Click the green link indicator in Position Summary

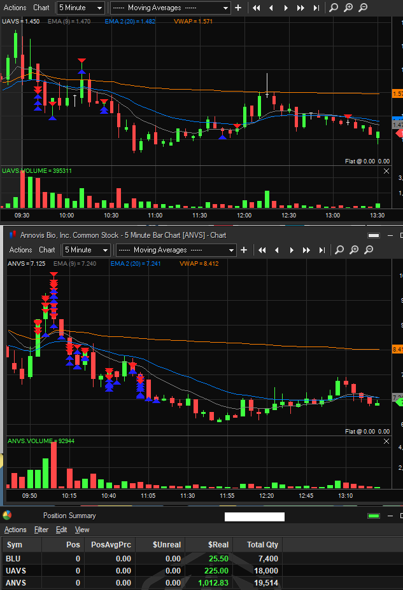tap(374, 516)
